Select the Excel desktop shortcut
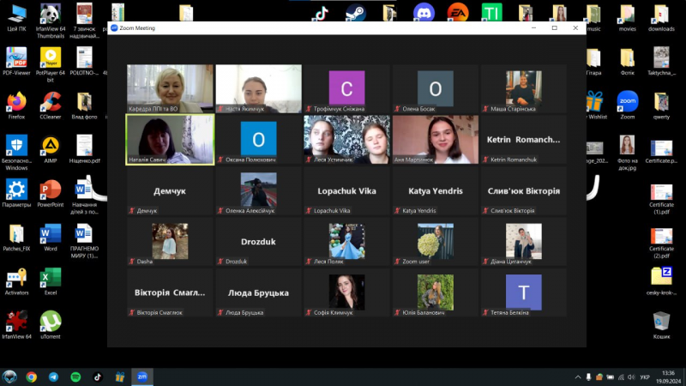Image resolution: width=686 pixels, height=386 pixels. coord(51,280)
